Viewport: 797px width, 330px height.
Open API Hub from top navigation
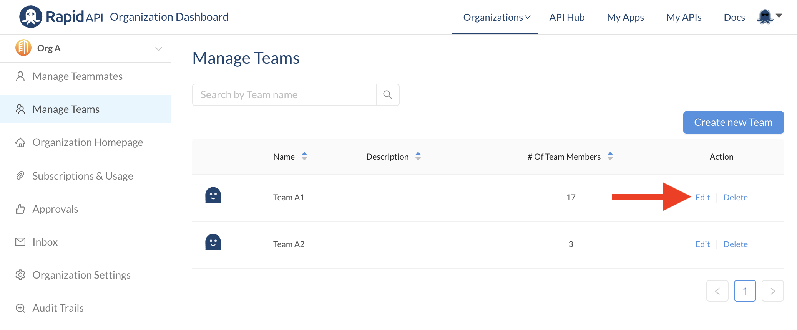point(567,17)
